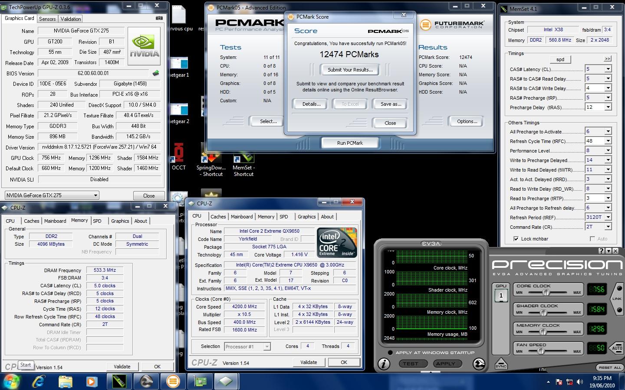Click the Precision minimize arrow icon
625x390 pixels.
(609, 251)
